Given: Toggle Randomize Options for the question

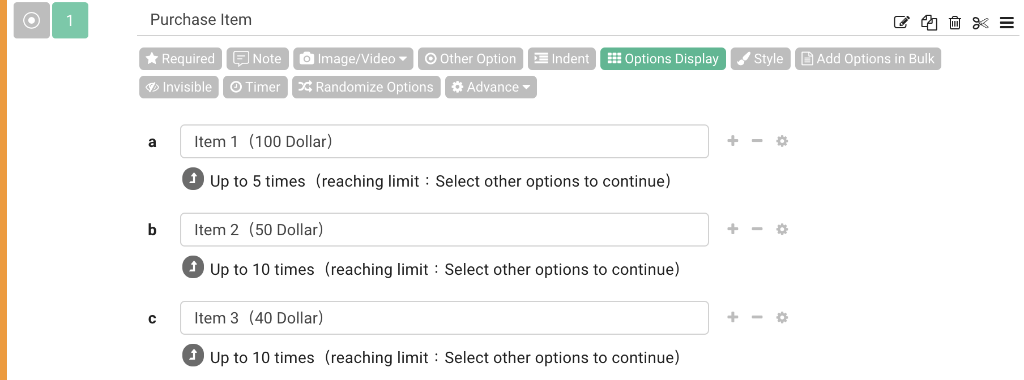Looking at the screenshot, I should click(x=366, y=87).
